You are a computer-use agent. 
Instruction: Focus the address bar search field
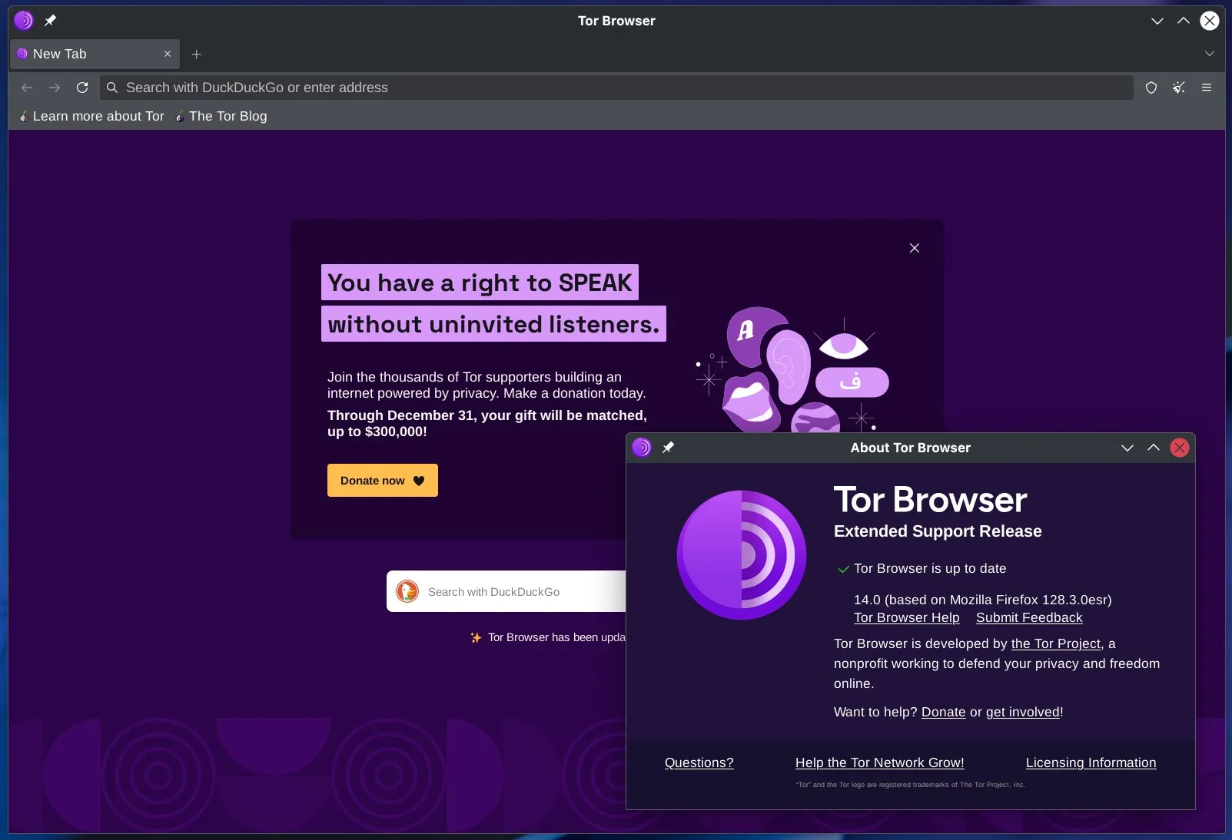point(615,88)
